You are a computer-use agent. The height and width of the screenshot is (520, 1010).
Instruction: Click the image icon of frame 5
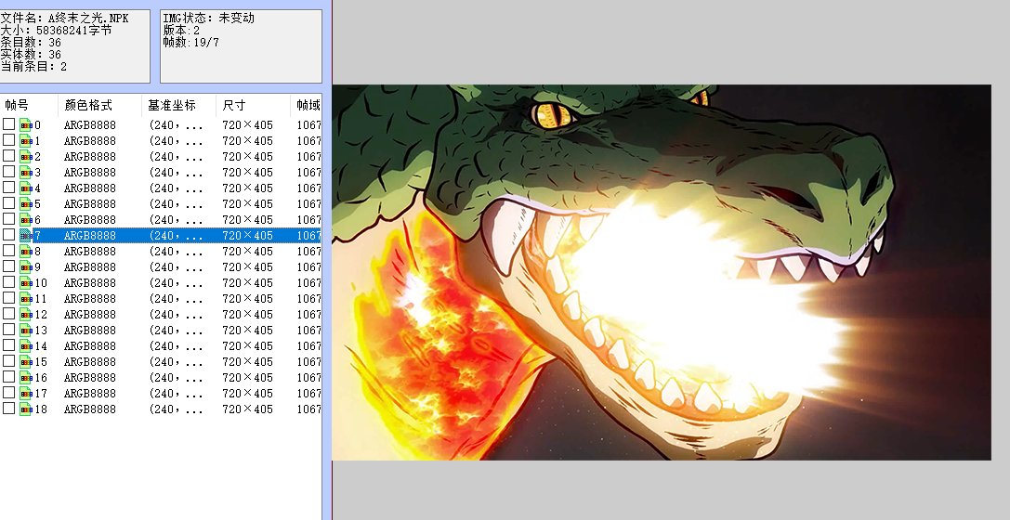coord(26,203)
